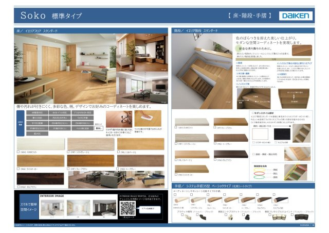
Task: Enable the モダンスタイル option checkbox
Action: pos(253,113)
